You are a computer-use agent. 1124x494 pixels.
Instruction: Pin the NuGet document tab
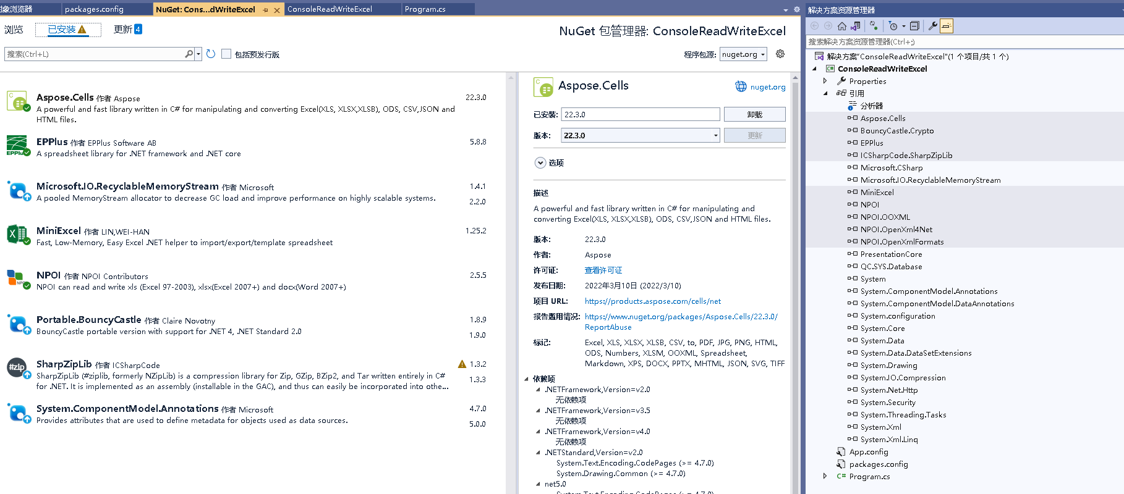(x=266, y=10)
